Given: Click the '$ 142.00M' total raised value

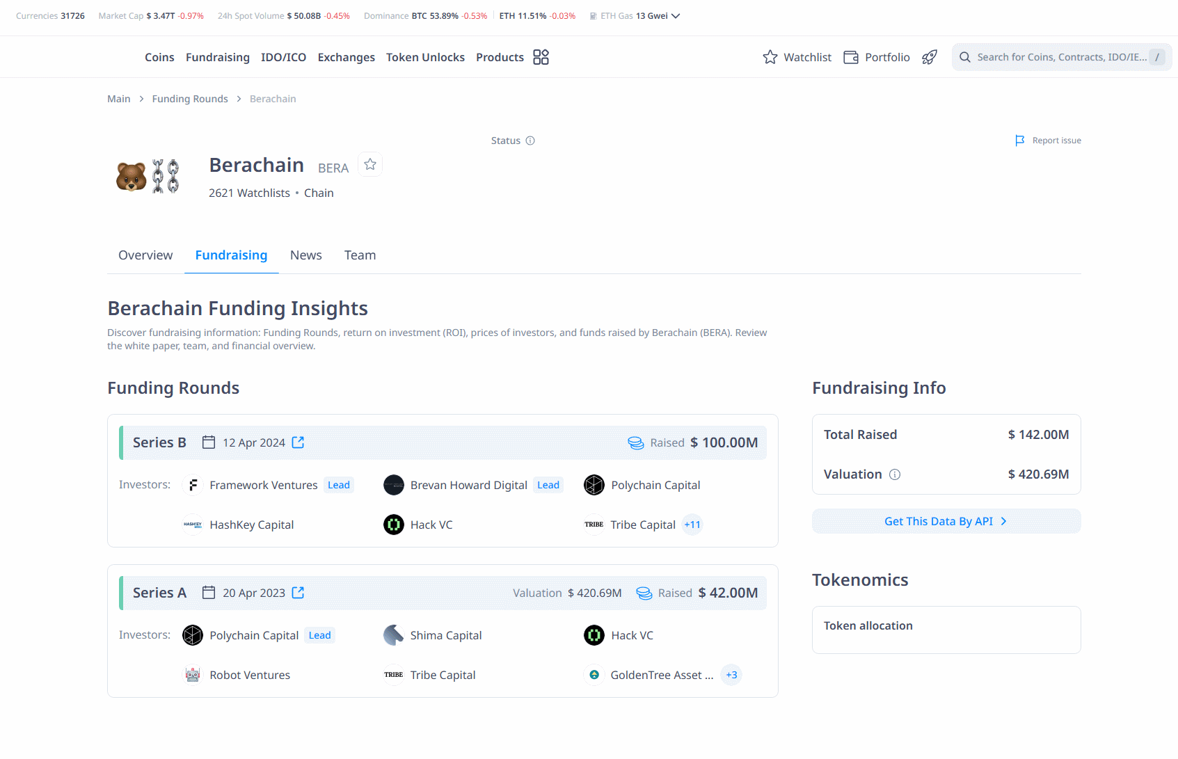Looking at the screenshot, I should (x=1038, y=435).
